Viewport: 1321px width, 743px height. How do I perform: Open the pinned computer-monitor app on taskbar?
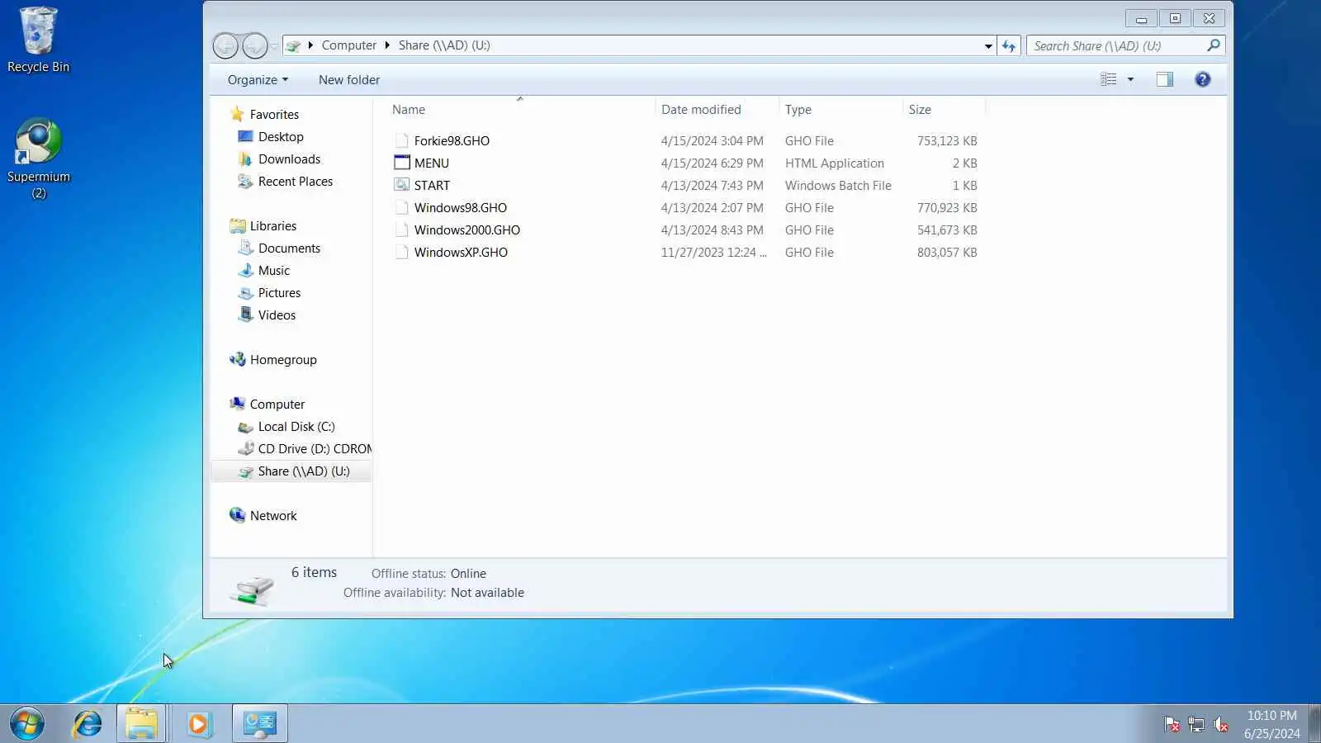[260, 723]
